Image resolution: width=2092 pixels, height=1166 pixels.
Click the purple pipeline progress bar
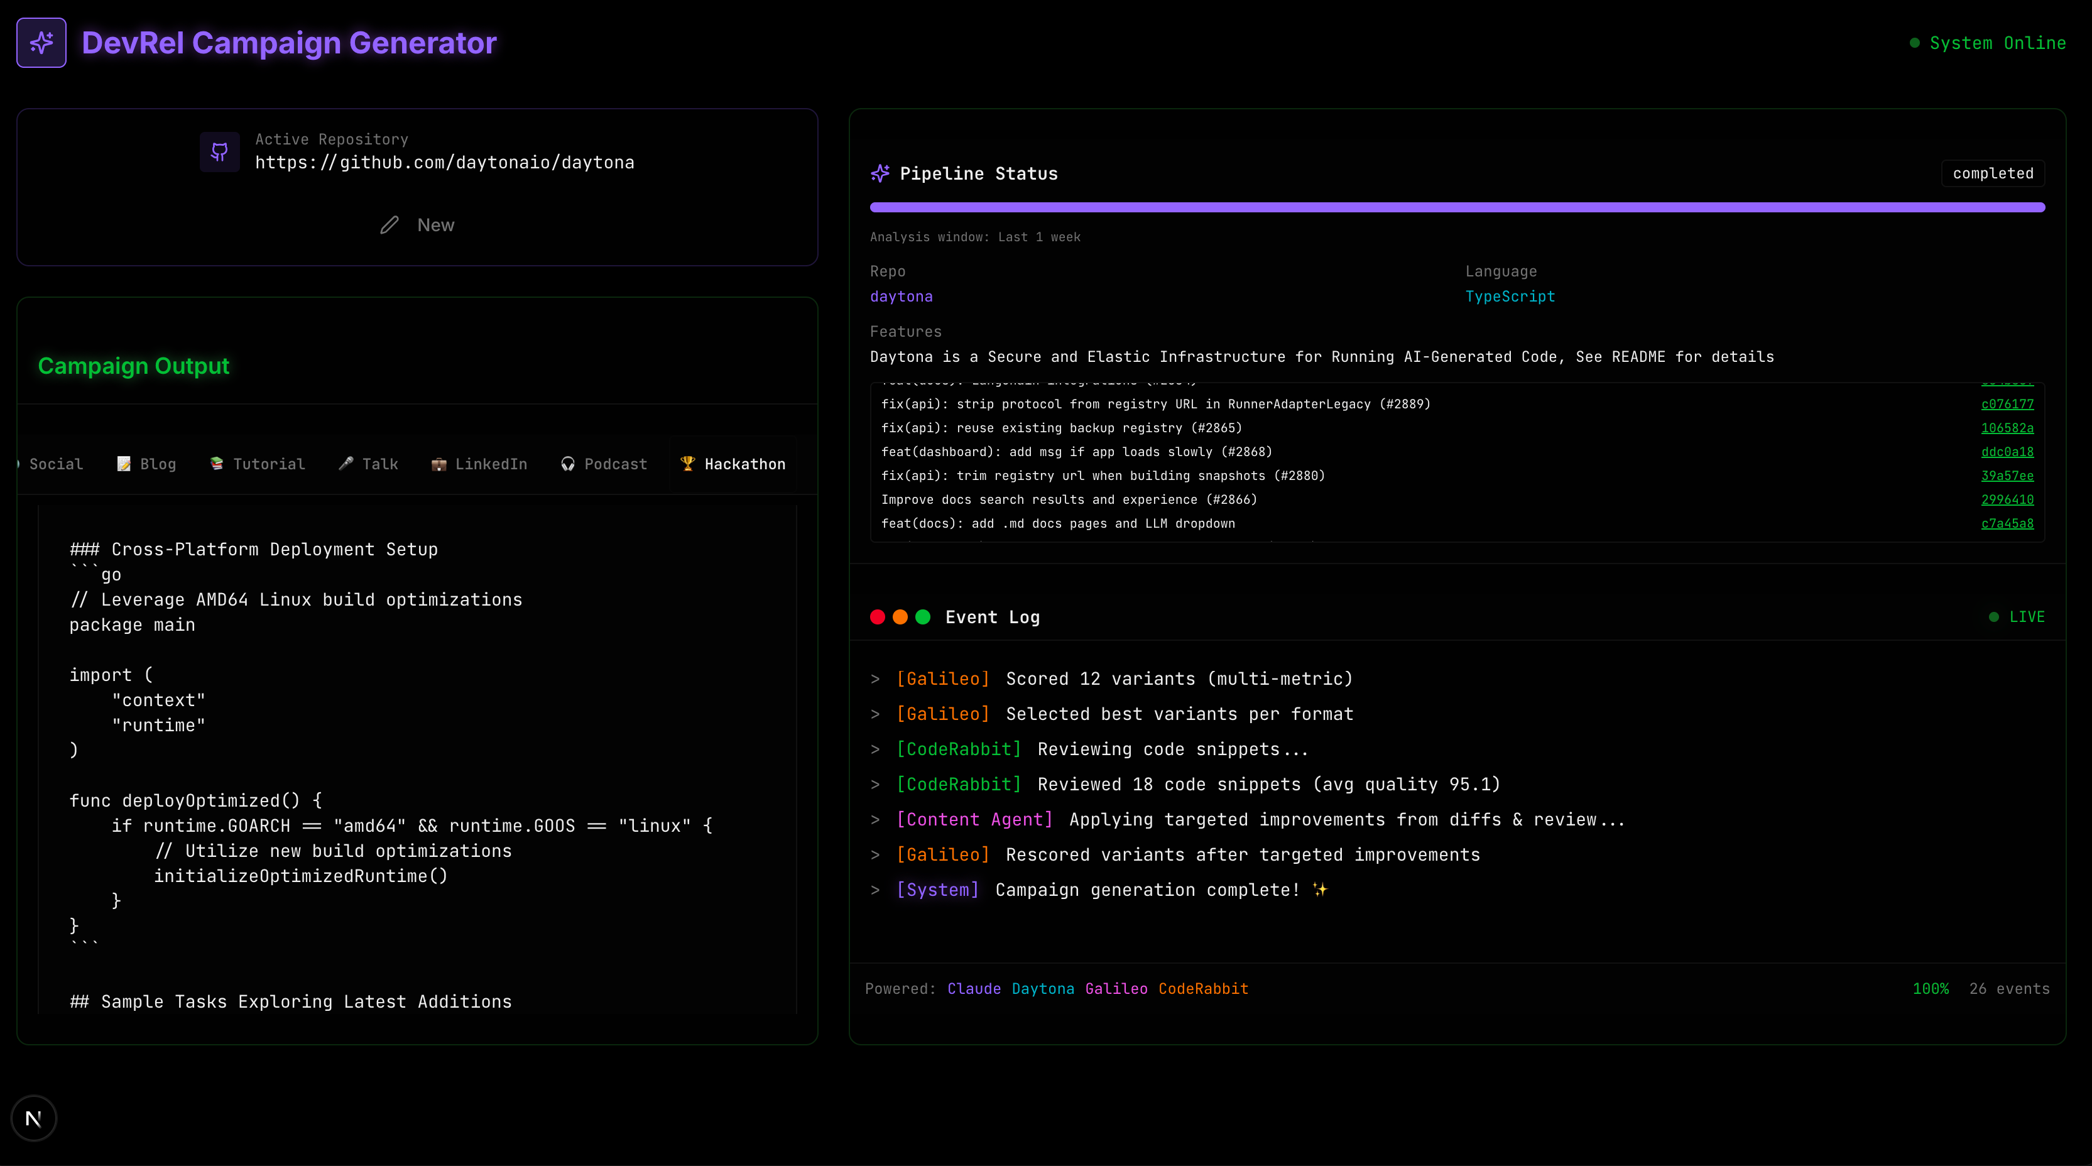tap(1457, 207)
